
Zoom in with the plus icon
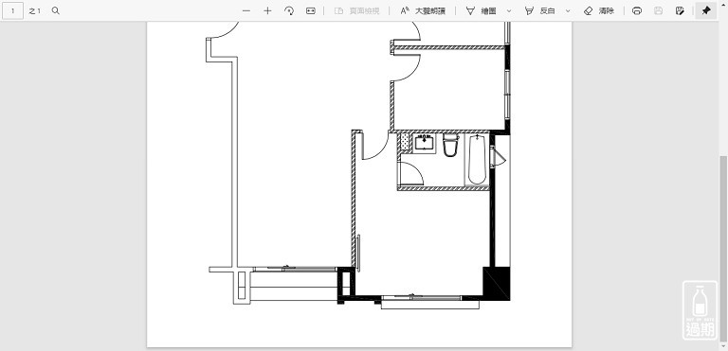tap(267, 10)
